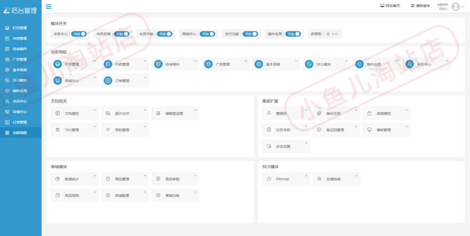Add 安全设置 with its plus button

click(306, 143)
